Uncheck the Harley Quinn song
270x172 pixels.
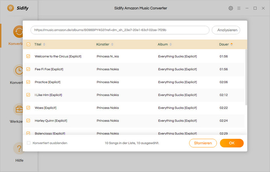28,121
